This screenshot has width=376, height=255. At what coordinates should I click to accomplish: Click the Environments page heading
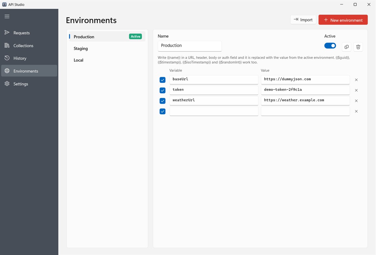91,20
